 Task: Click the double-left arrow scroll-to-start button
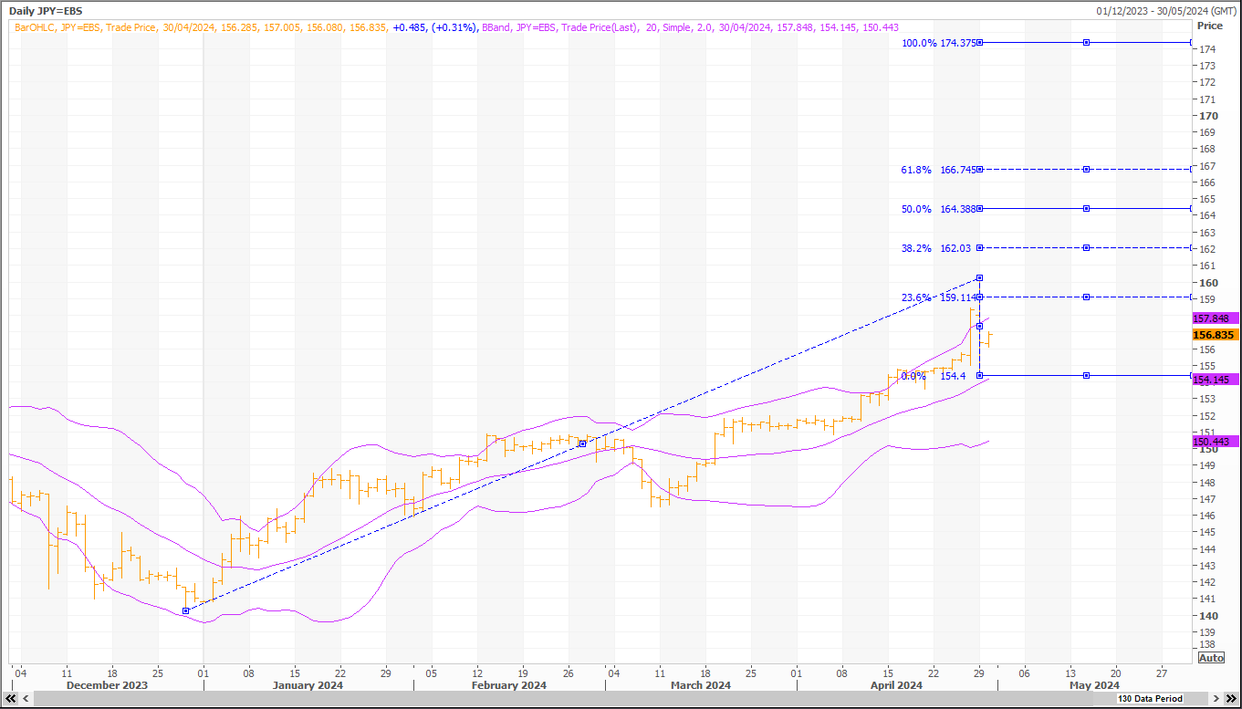click(x=11, y=698)
